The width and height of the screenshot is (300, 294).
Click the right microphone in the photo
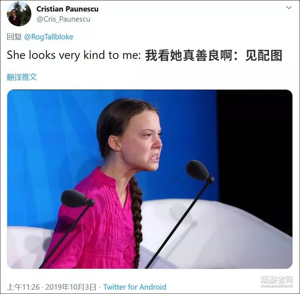pos(199,170)
